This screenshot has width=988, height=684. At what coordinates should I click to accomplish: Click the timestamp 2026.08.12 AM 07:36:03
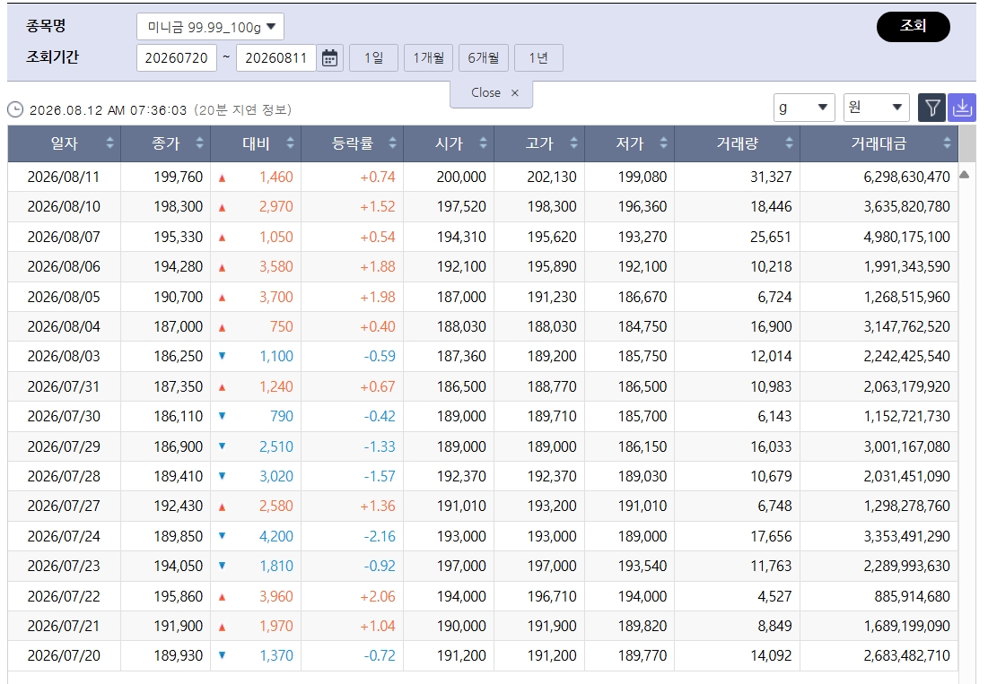(109, 110)
